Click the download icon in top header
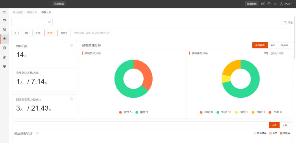Screen dimensions: 296x143 275,4
